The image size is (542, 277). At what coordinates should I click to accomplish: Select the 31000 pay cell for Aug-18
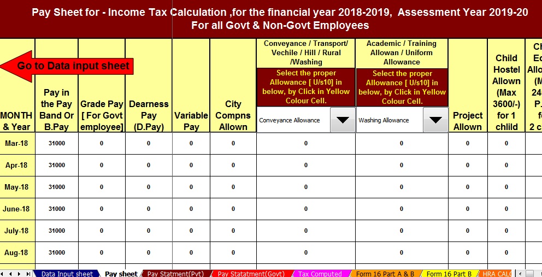(x=57, y=252)
